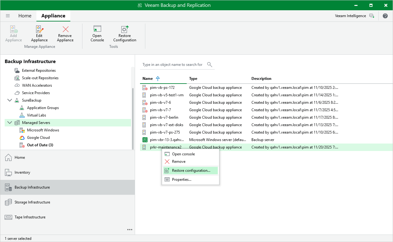
Task: Select the pim-vb-v7-6 appliance row
Action: click(x=266, y=103)
